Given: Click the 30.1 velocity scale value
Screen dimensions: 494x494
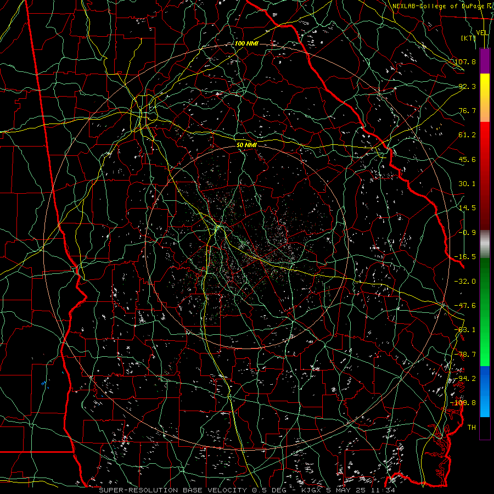Looking at the screenshot, I should (467, 184).
